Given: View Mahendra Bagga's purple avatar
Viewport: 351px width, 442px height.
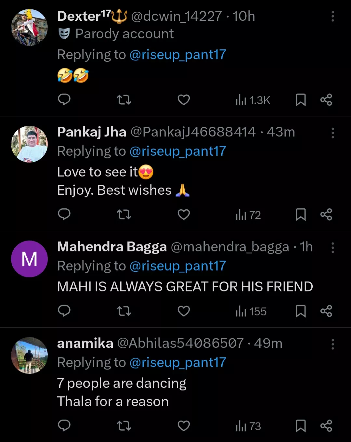Looking at the screenshot, I should point(29,259).
